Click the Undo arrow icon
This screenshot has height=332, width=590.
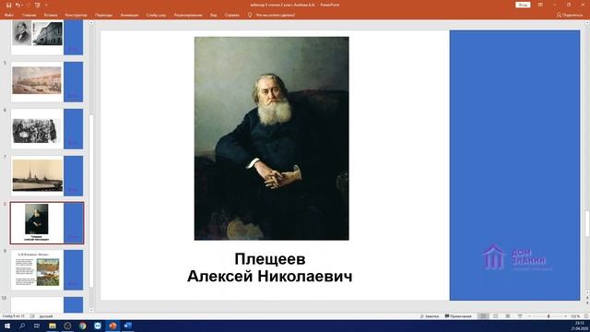[18, 5]
